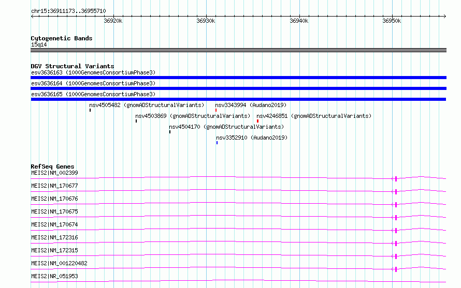Open nsv3352910 Audano2019 variant label
461x288 pixels.
[252, 138]
